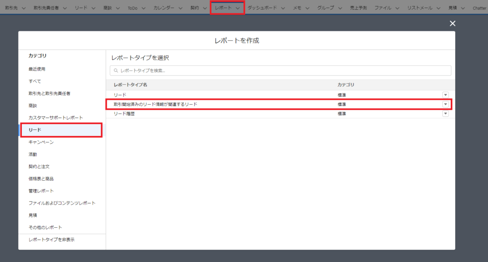This screenshot has width=488, height=262.
Task: Choose 取引開始済みのリード情報が関連するリード report type
Action: click(280, 104)
